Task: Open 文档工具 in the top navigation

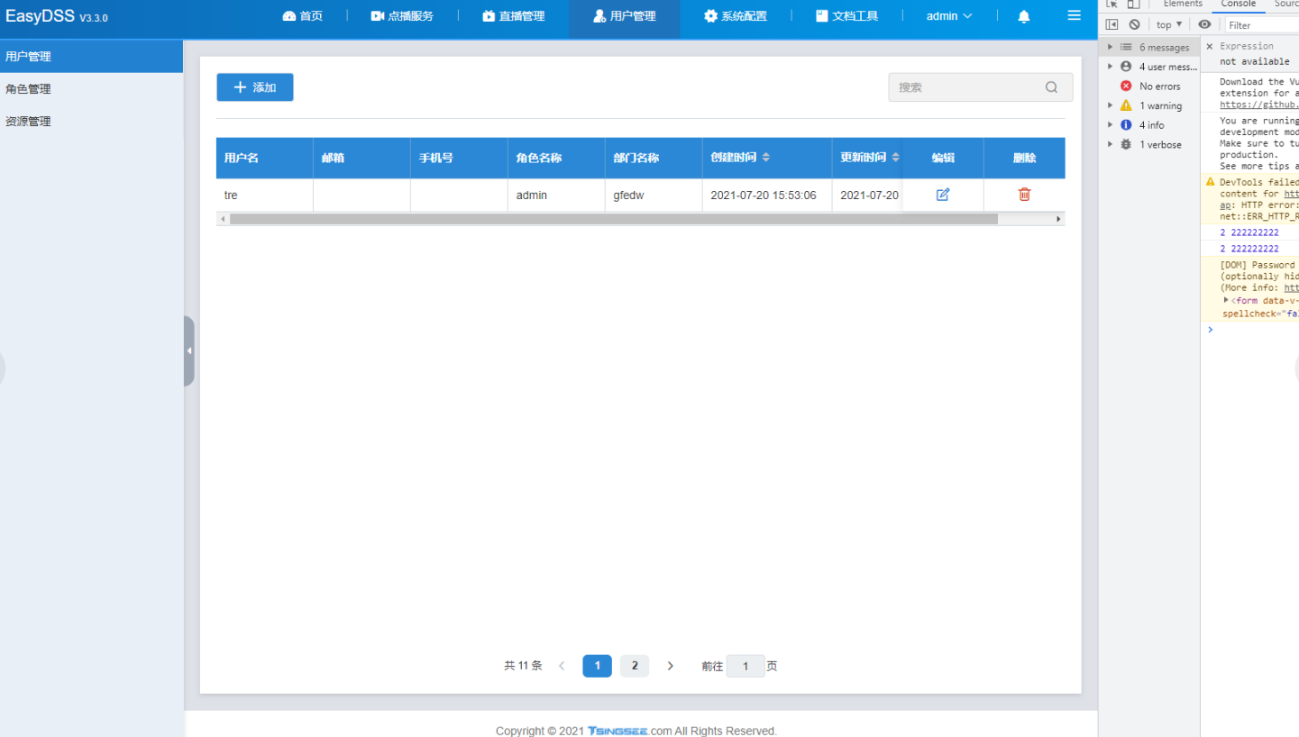Action: [x=846, y=16]
